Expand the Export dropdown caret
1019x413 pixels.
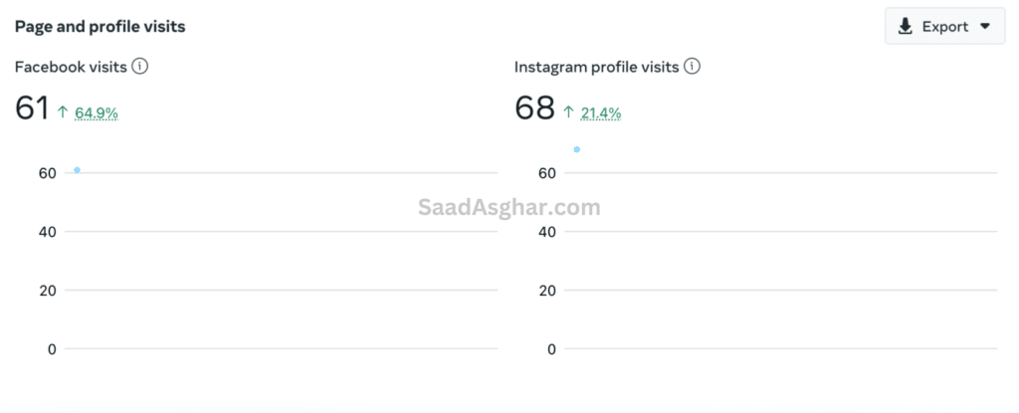pyautogui.click(x=984, y=26)
